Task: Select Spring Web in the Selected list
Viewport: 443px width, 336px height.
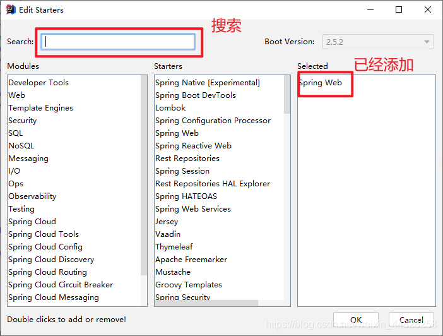Action: click(x=321, y=83)
